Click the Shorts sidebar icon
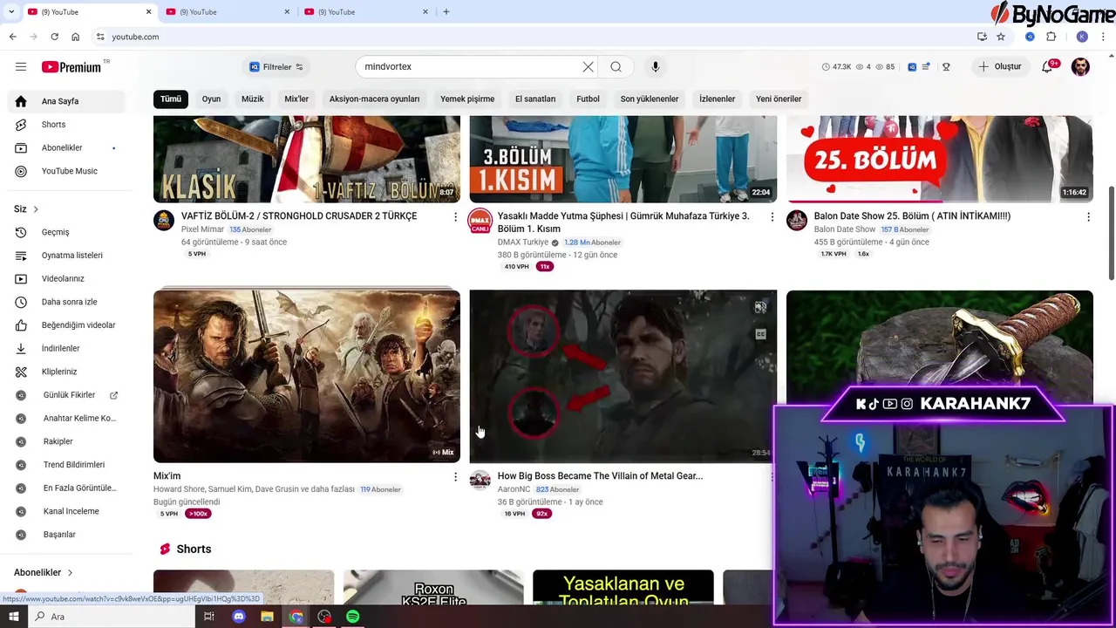The height and width of the screenshot is (628, 1116). pos(21,125)
